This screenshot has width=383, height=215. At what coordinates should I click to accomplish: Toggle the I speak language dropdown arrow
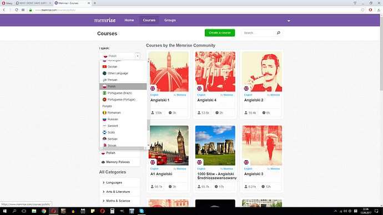138,56
